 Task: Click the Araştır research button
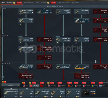click(11, 85)
